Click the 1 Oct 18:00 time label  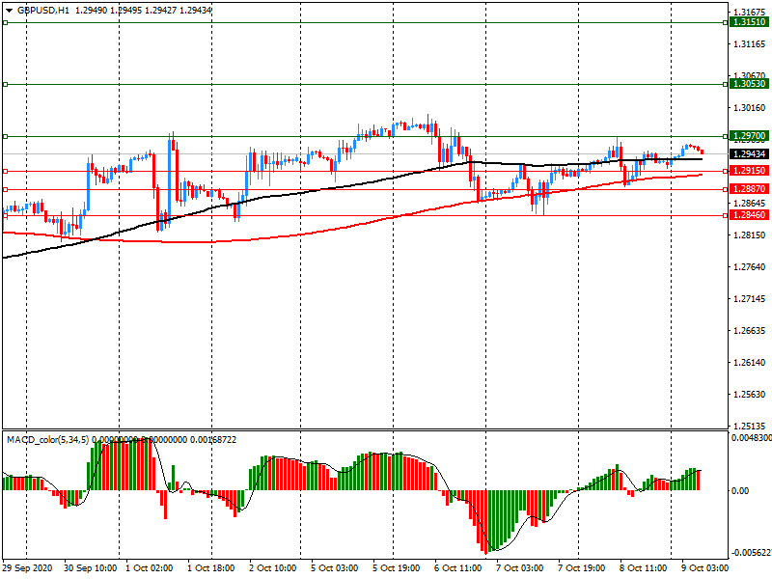pos(211,568)
